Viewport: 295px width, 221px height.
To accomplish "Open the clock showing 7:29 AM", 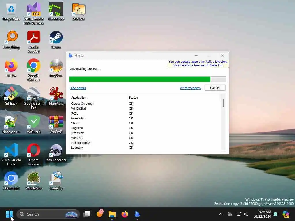I will (262, 214).
